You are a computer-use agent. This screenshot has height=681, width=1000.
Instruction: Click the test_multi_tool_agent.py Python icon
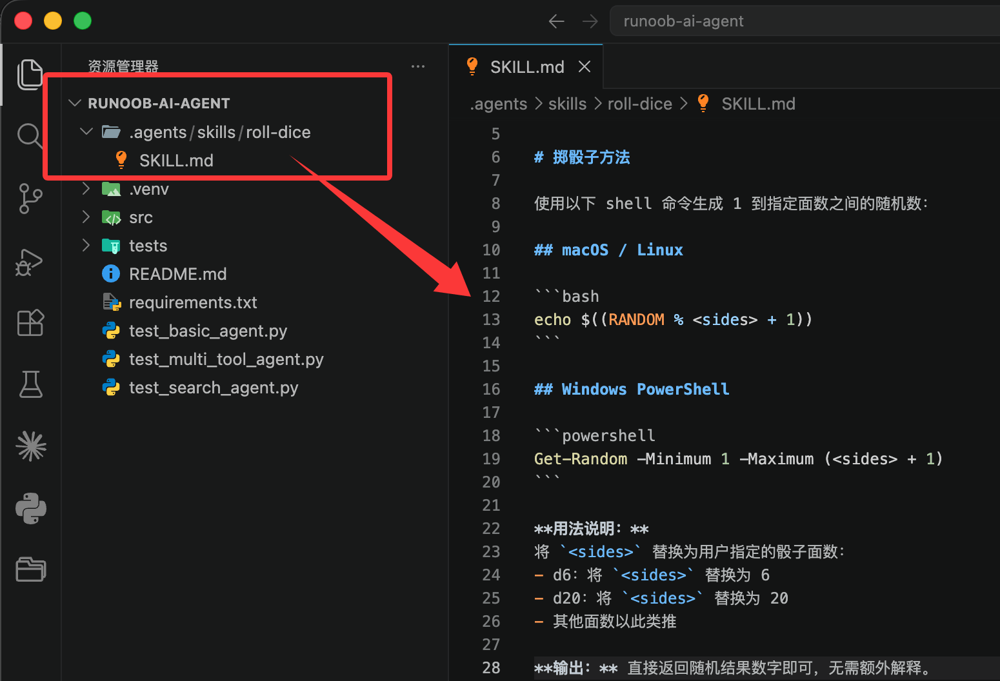pos(111,359)
